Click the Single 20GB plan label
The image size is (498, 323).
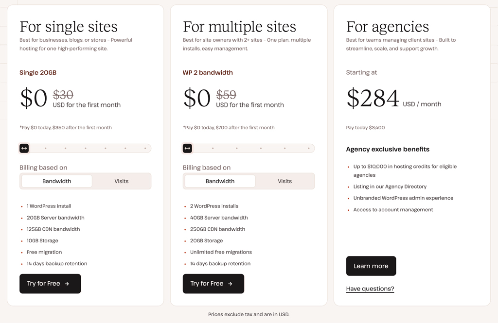pos(38,72)
